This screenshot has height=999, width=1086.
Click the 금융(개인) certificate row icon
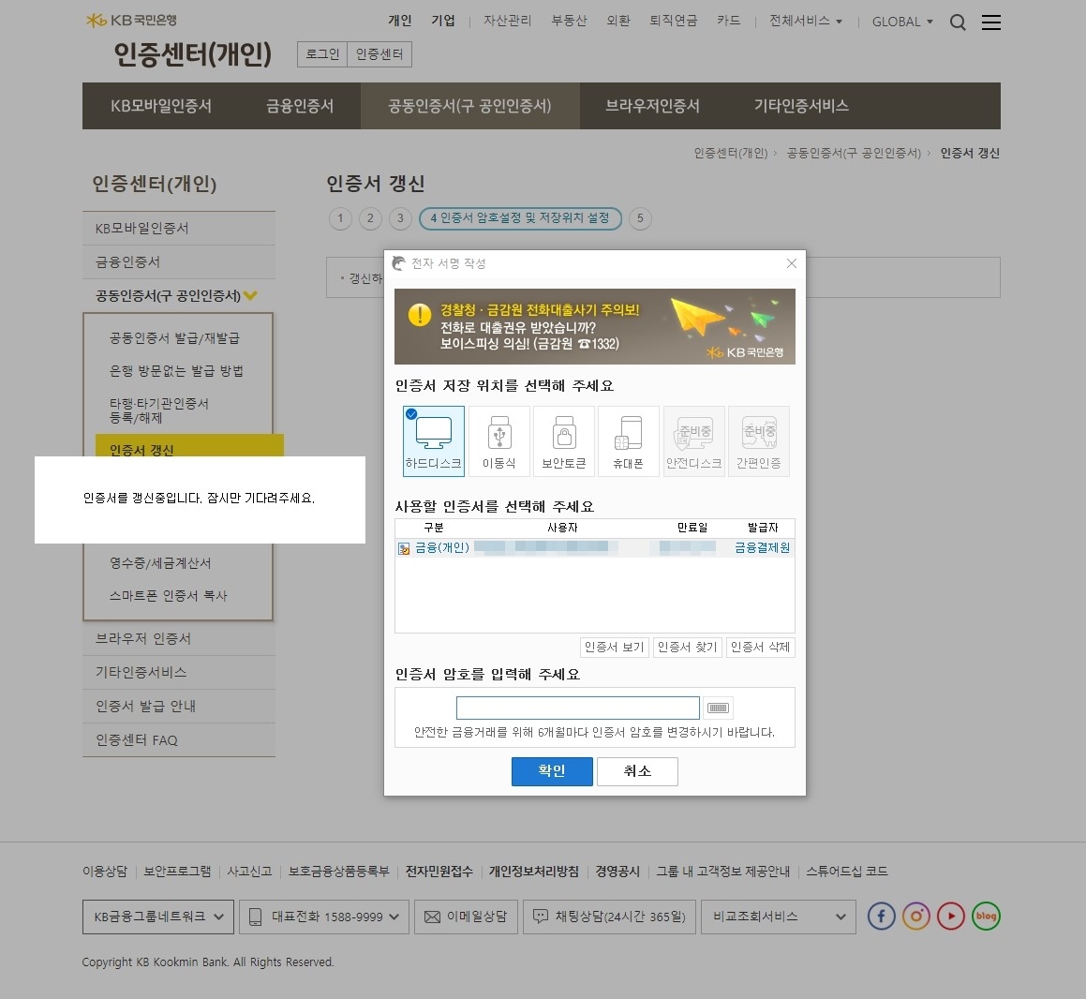[404, 548]
